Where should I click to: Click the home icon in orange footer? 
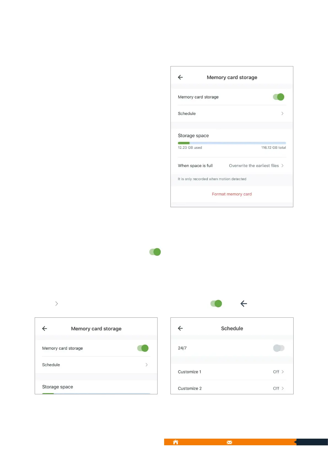click(x=175, y=442)
